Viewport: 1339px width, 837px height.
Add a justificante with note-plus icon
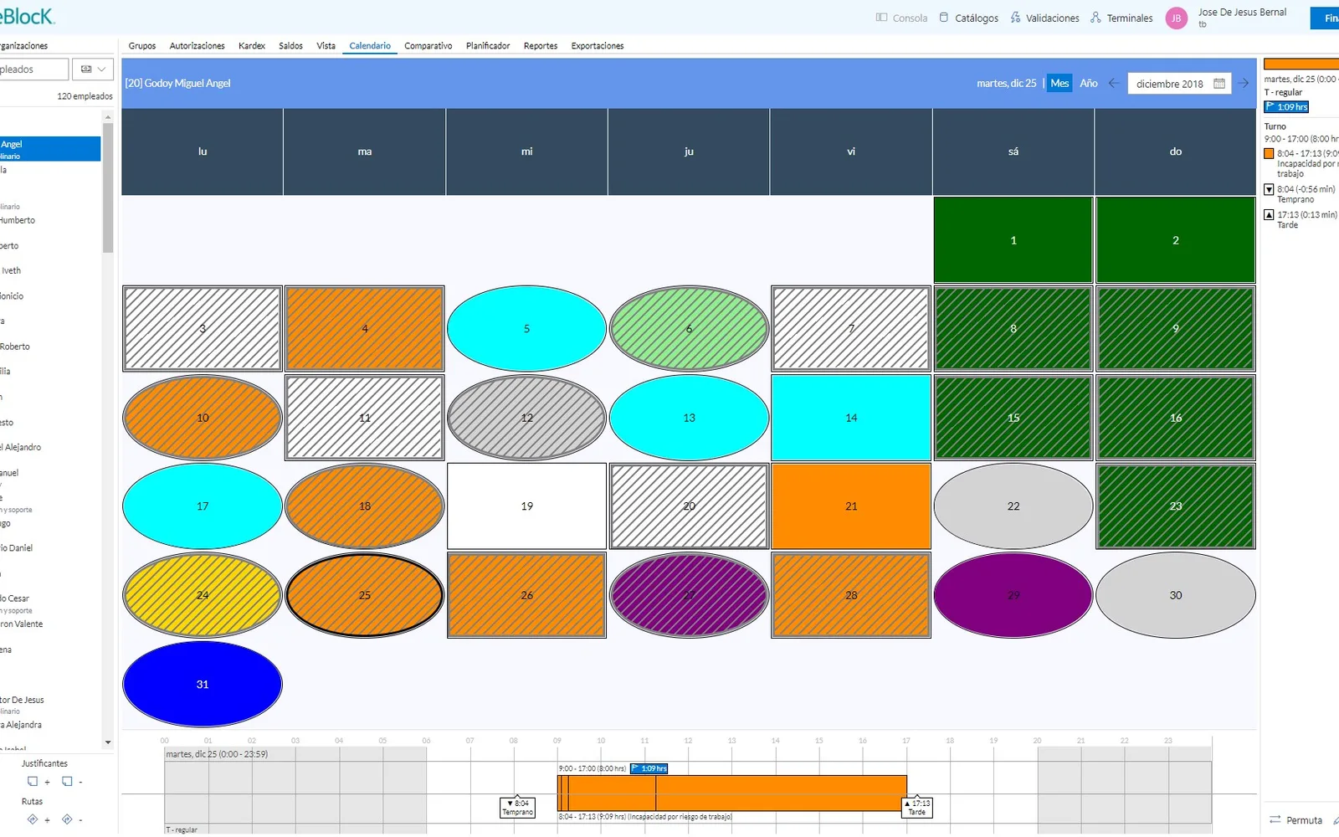point(38,782)
